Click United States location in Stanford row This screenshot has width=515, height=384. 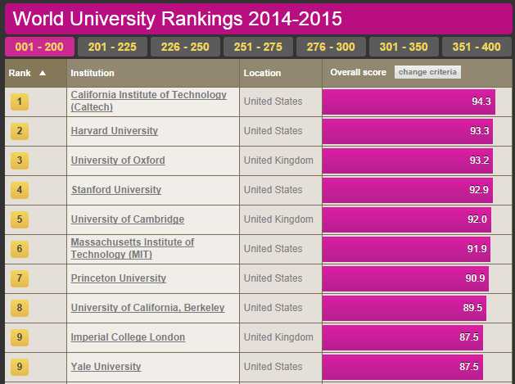pyautogui.click(x=273, y=190)
